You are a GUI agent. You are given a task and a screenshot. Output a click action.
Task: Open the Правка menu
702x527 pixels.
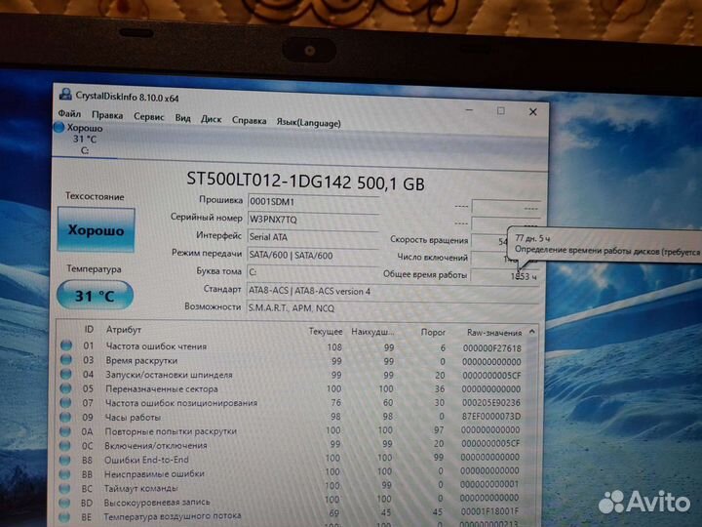click(x=107, y=115)
